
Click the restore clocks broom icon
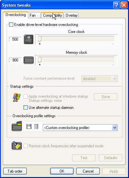[x=17, y=145]
